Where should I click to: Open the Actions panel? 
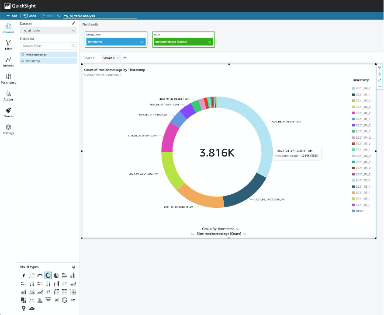[8, 96]
